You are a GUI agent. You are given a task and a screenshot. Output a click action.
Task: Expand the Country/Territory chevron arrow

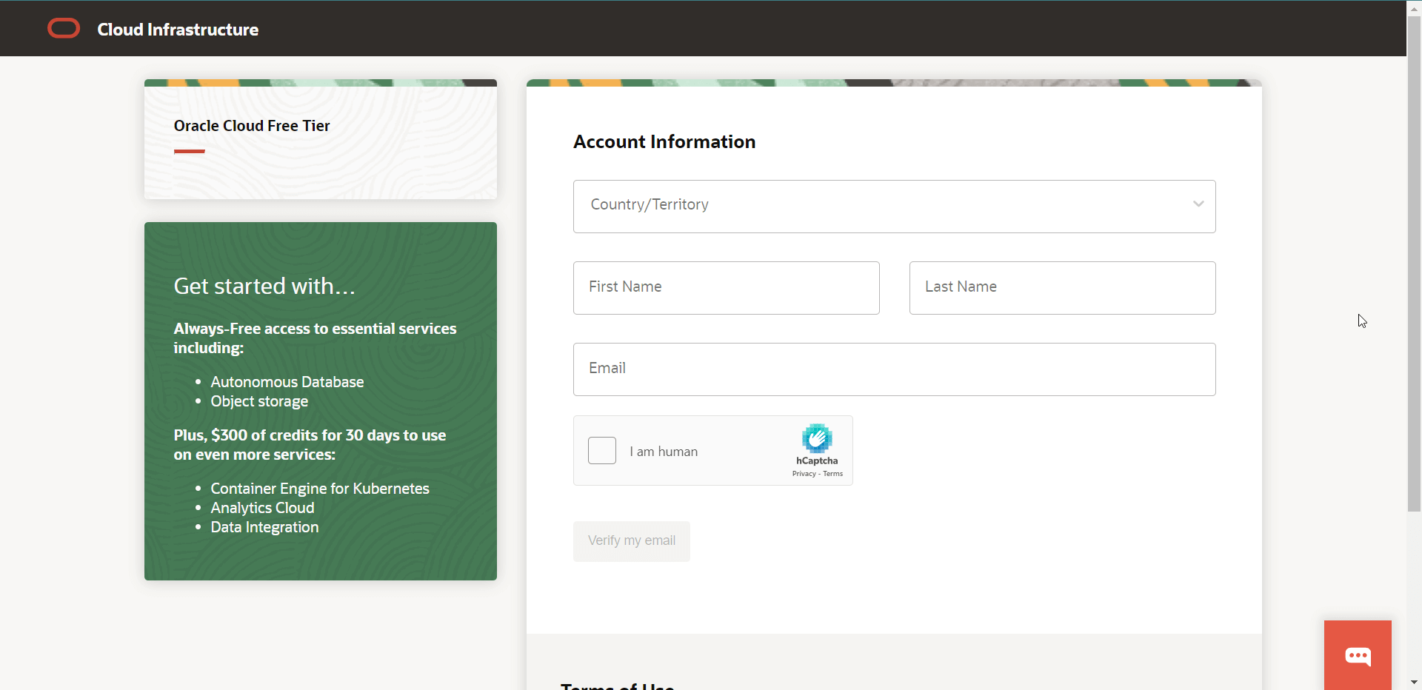tap(1198, 204)
